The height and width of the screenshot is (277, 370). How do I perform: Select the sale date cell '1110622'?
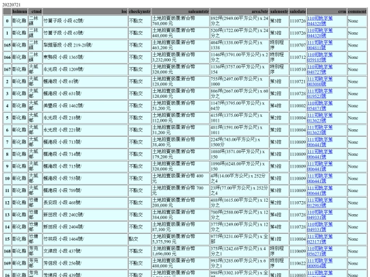297,263
